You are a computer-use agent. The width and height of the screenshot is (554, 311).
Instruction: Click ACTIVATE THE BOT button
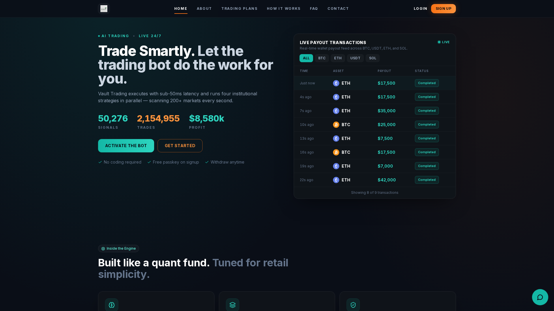[126, 146]
